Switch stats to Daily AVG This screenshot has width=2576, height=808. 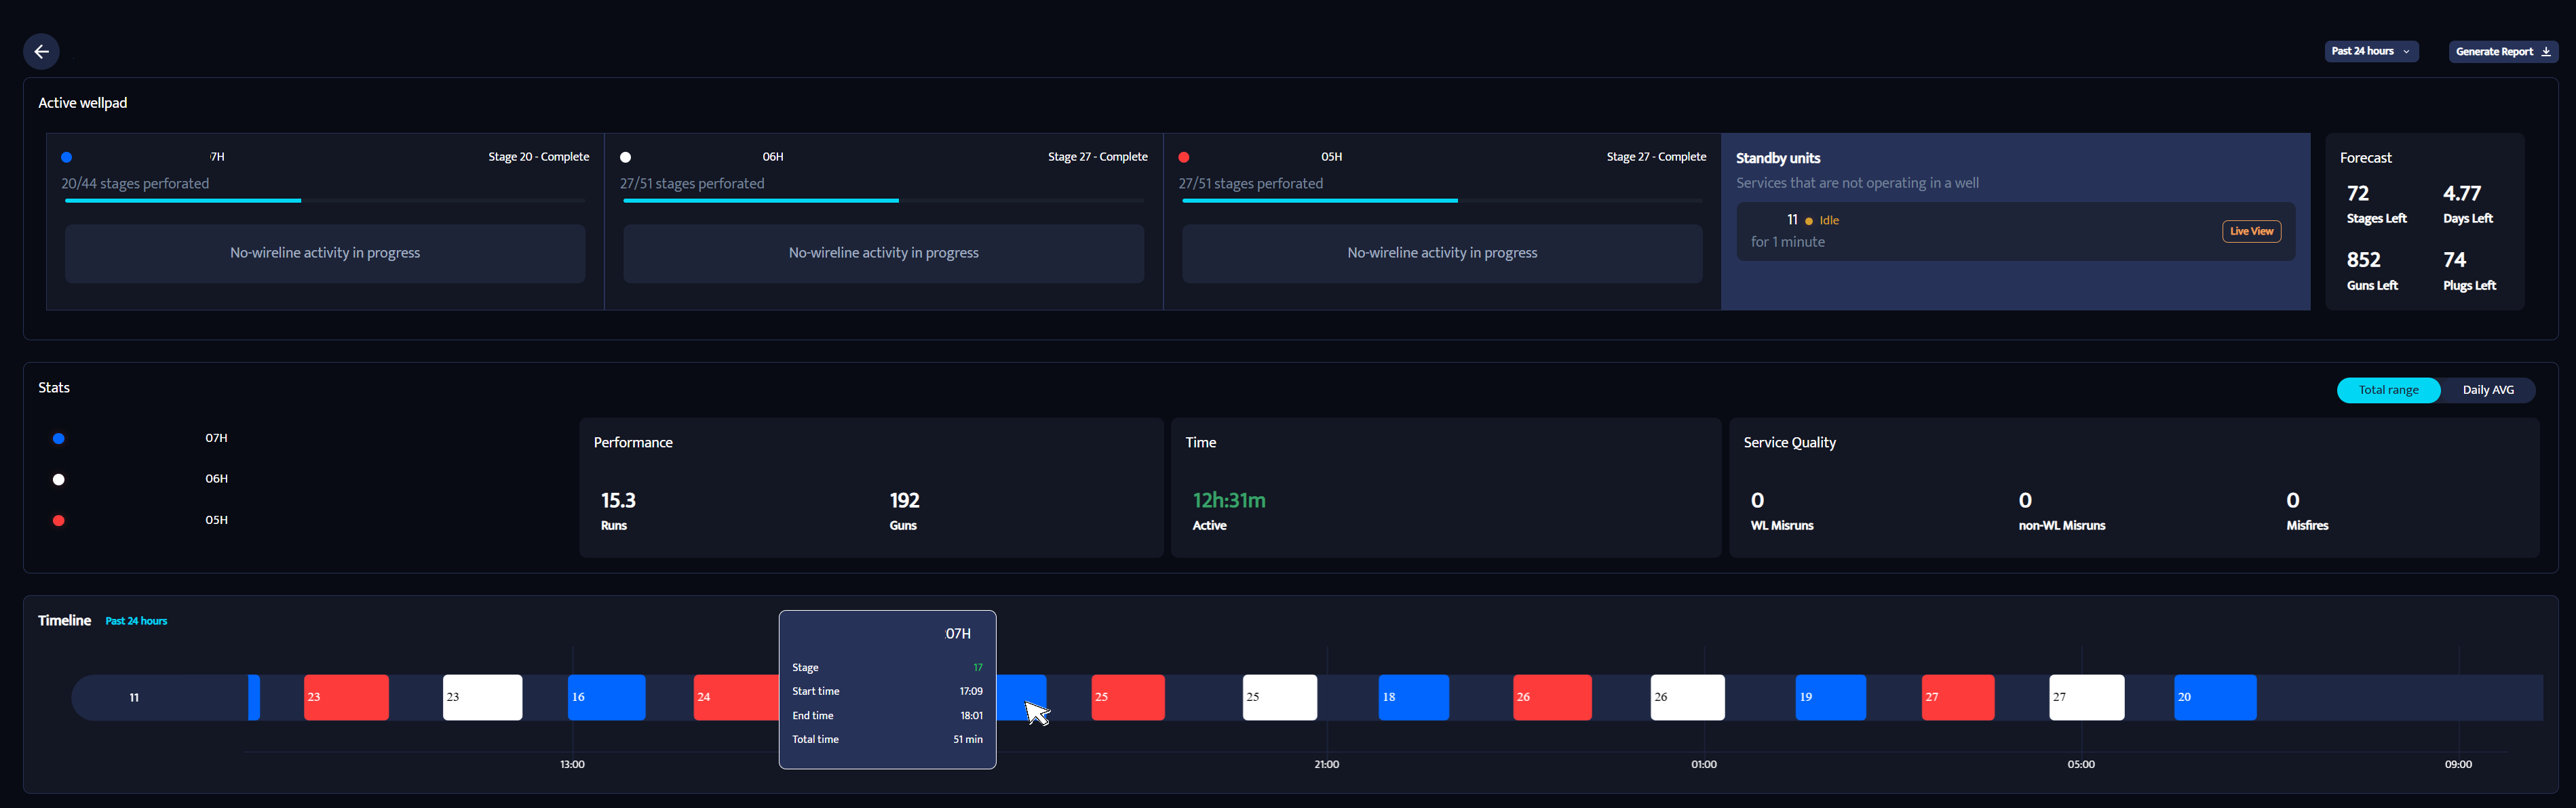(2487, 390)
